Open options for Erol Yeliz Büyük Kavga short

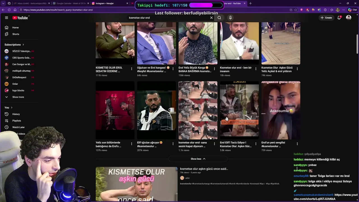tap(214, 69)
